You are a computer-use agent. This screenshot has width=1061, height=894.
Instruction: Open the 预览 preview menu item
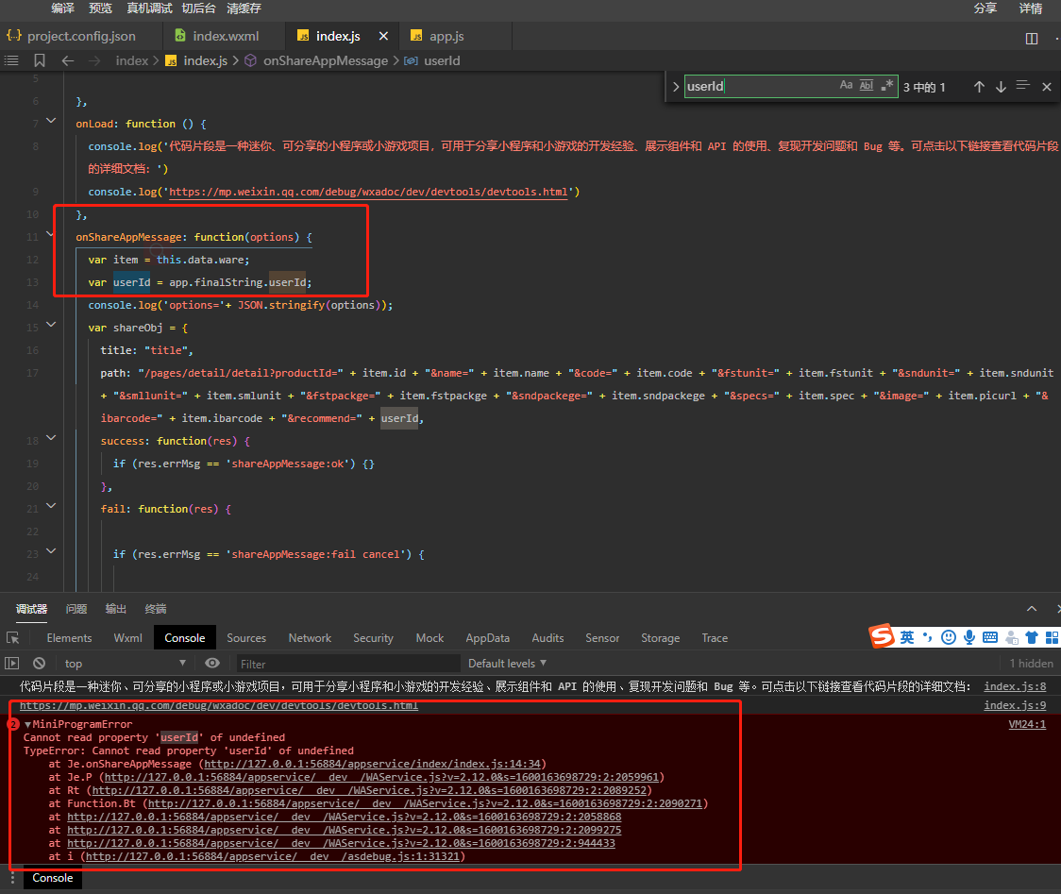[100, 8]
